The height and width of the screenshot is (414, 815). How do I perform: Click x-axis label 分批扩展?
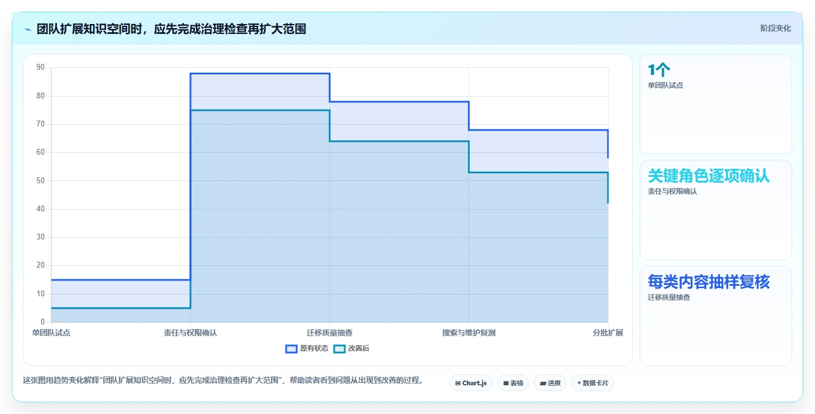pyautogui.click(x=608, y=333)
